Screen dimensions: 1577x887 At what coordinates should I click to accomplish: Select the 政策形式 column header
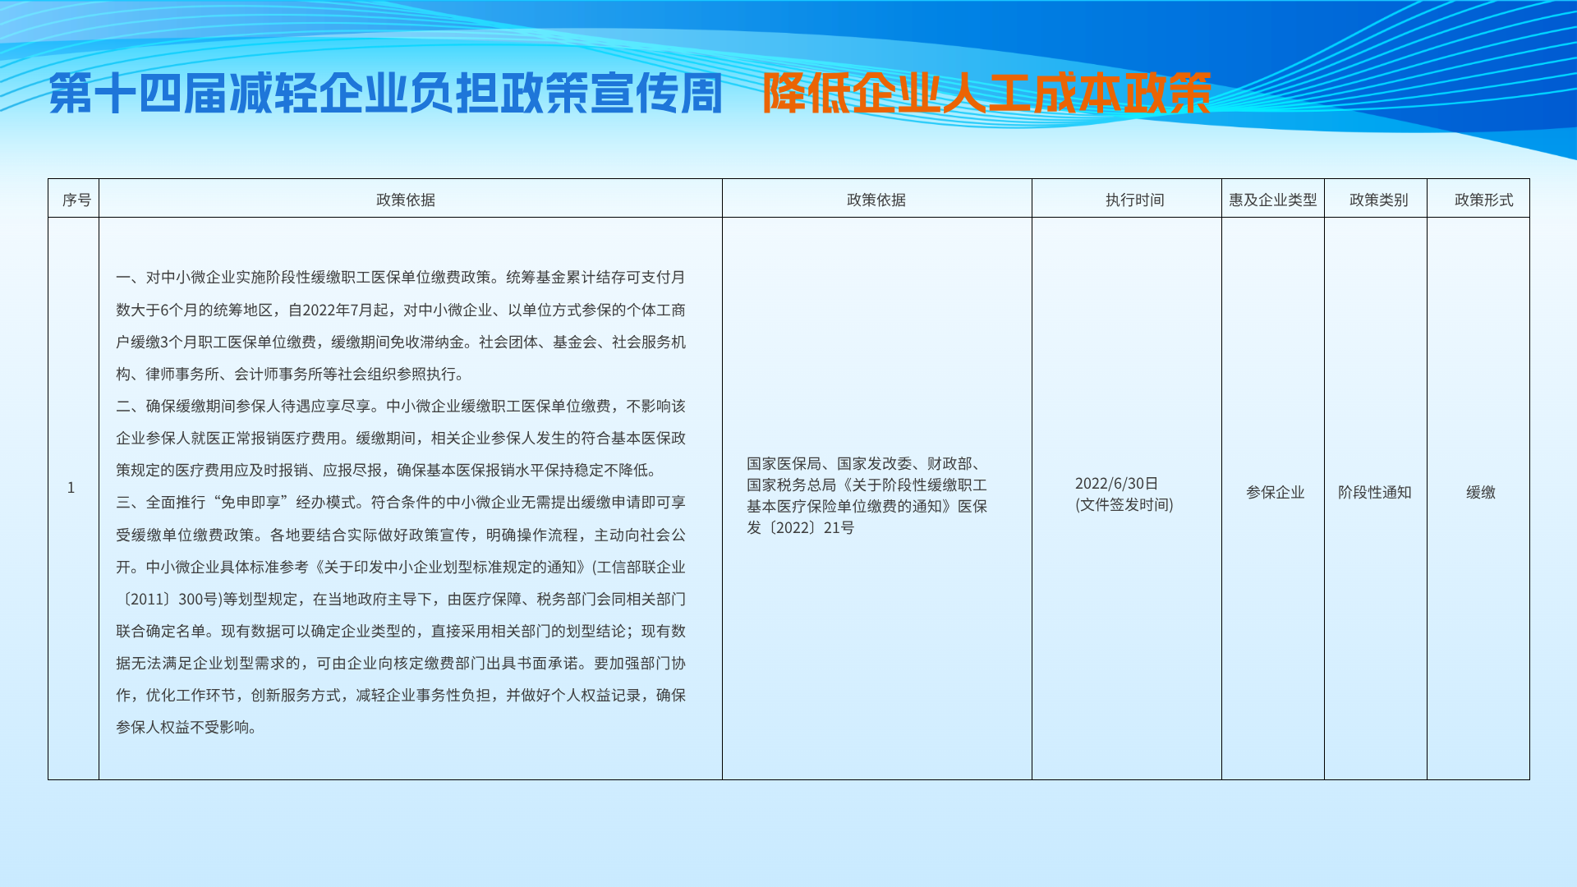pyautogui.click(x=1483, y=200)
